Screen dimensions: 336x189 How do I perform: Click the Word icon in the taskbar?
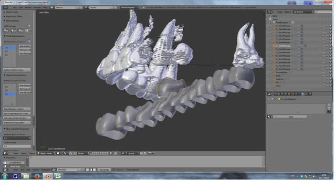tap(15, 176)
